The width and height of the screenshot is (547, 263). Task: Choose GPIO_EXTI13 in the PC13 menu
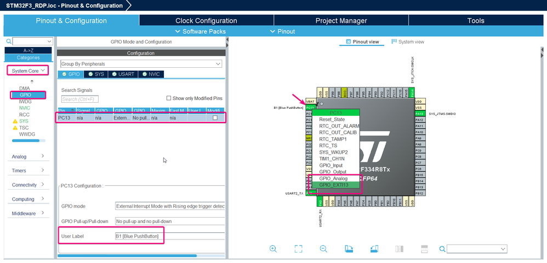(335, 185)
